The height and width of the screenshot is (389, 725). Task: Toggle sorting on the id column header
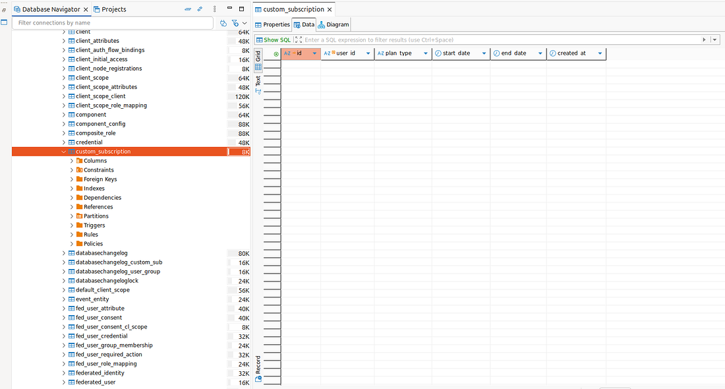pos(298,53)
